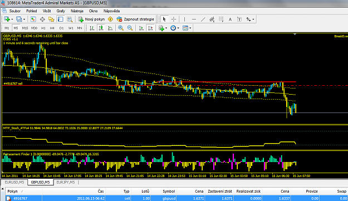Toggle the Terminal panel icon
Viewport: 348px width, 201px height.
coord(60,19)
